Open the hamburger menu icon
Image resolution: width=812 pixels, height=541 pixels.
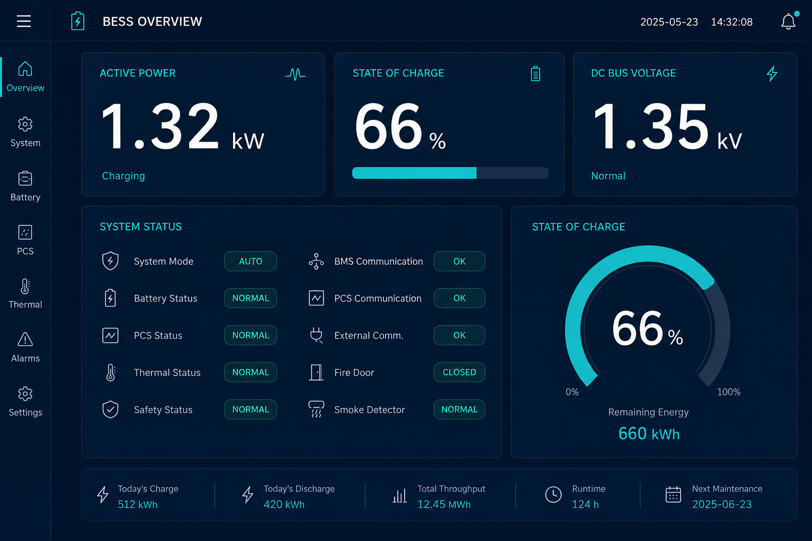pos(24,21)
